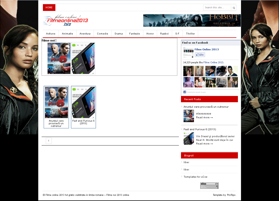Click the 'Find us on Facebook' heading

pos(195,43)
